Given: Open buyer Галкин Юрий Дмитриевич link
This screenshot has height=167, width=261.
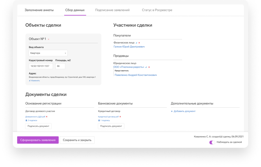Looking at the screenshot, I should 129,47.
